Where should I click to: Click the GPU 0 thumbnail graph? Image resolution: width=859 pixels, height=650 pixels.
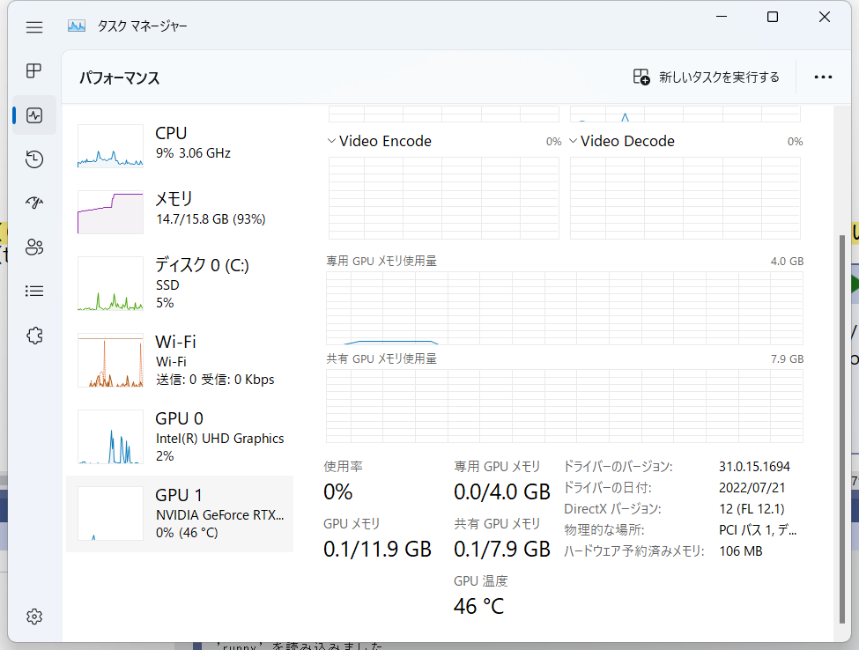tap(110, 437)
